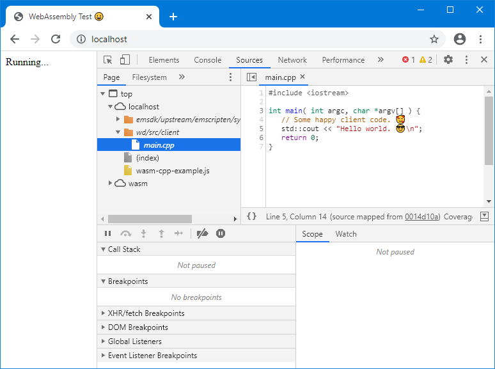495x369 pixels.
Task: Collapse the wd/src/client folder
Action: pos(118,132)
